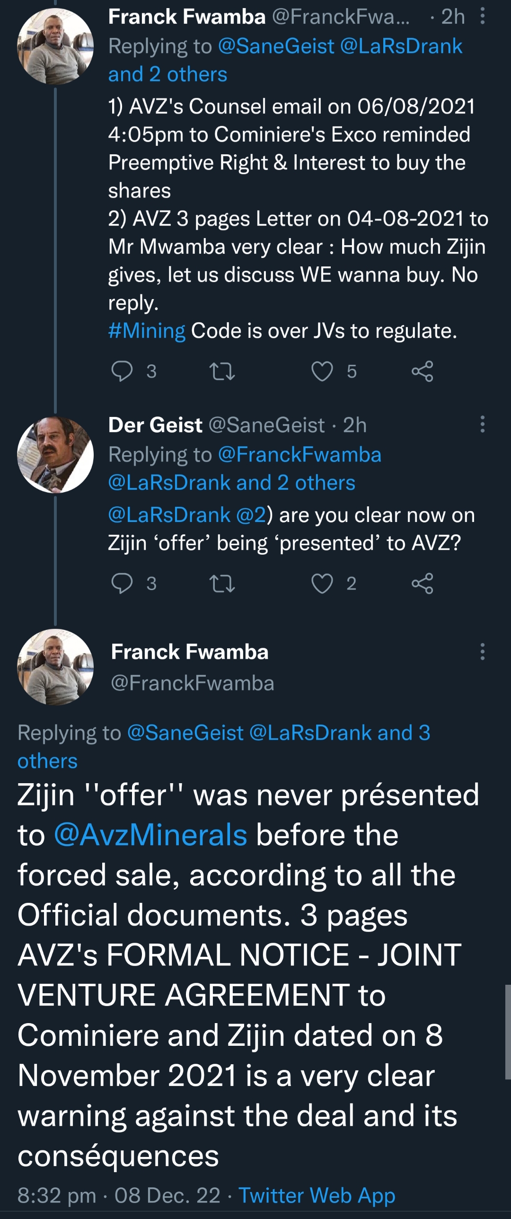Reply to Franck Fwamba's first tweet
Image resolution: width=511 pixels, height=1219 pixels.
(122, 371)
